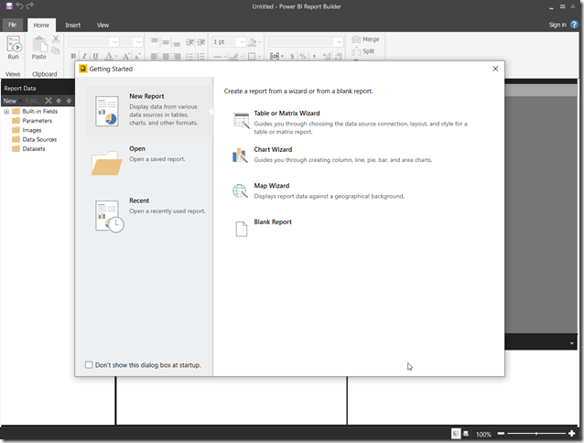
Task: Click the percent format icon
Action: [x=303, y=56]
